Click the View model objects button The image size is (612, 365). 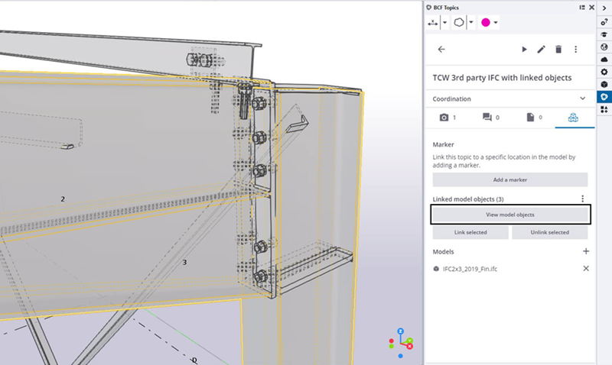[510, 215]
